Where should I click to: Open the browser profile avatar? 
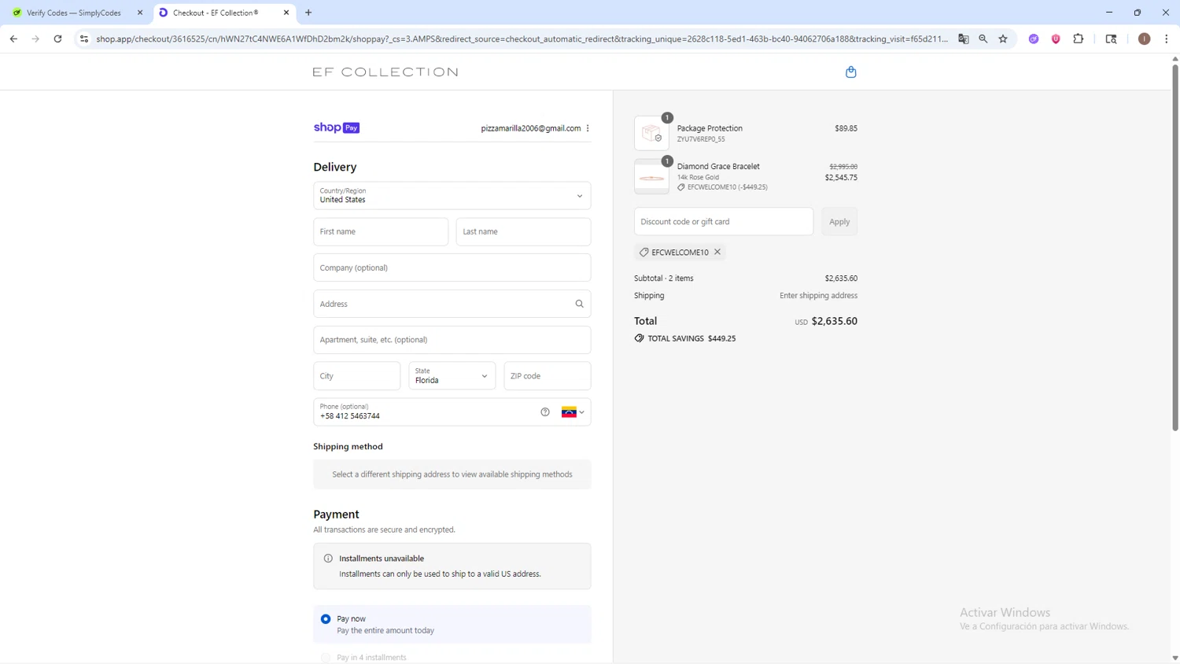[x=1145, y=39]
